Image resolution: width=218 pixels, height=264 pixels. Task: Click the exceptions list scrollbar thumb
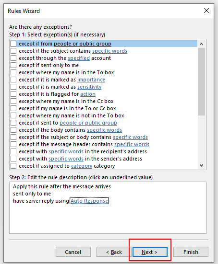201,81
